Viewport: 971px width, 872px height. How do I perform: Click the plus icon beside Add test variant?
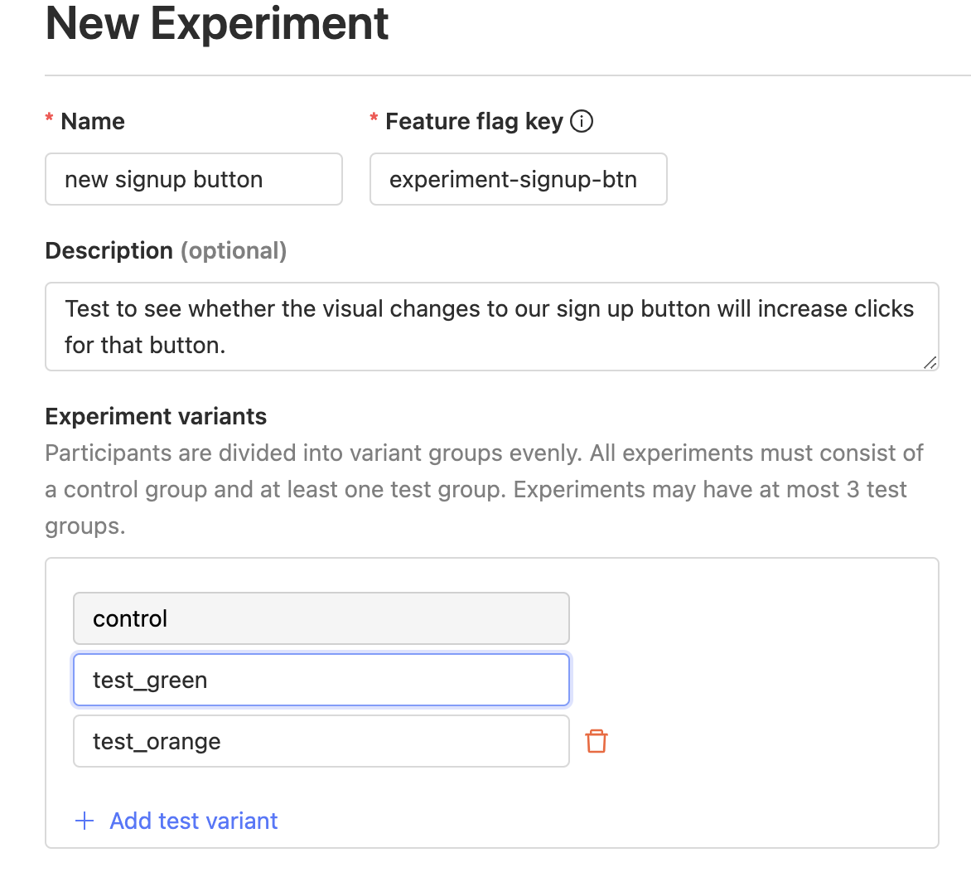tap(85, 821)
